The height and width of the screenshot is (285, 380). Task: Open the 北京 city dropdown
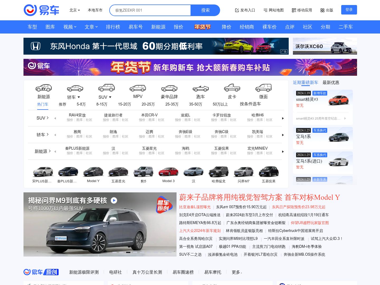(74, 10)
